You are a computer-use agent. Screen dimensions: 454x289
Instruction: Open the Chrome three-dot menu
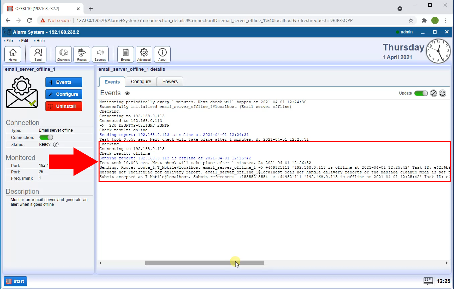tap(446, 20)
